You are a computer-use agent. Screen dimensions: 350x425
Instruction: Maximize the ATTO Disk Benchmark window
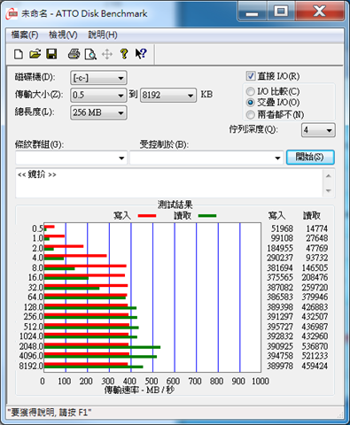point(281,12)
